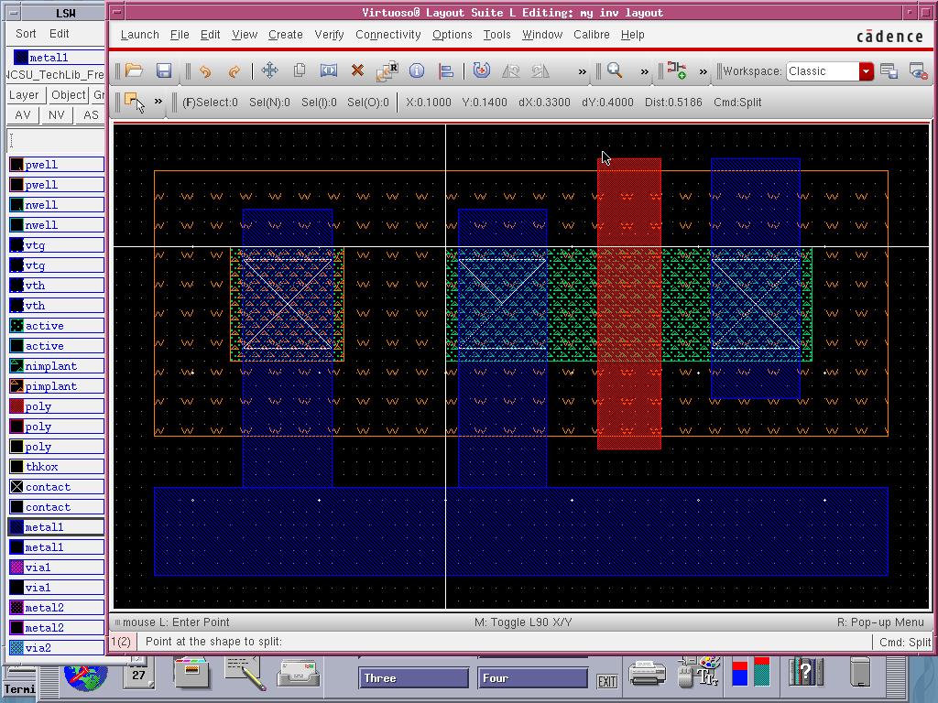Click the red poly gate in layout

pos(629,303)
